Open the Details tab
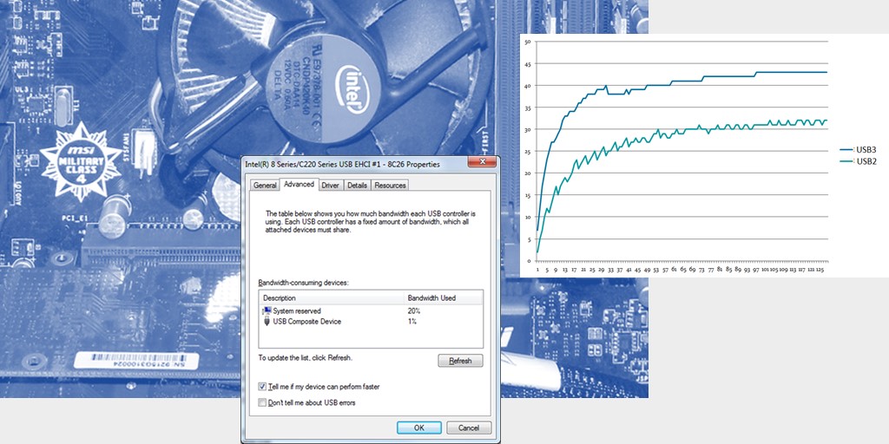Viewport: 889px width, 444px height. (x=357, y=186)
